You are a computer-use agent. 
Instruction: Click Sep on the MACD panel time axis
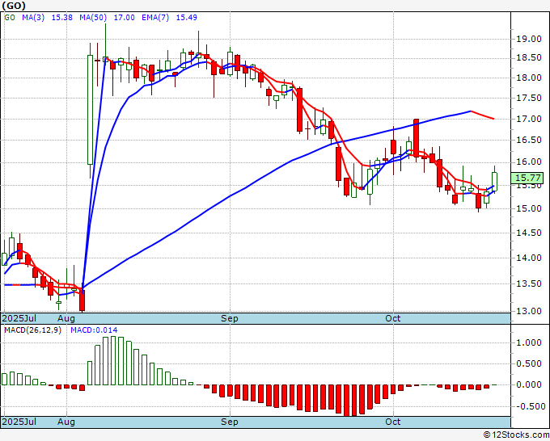tap(230, 422)
